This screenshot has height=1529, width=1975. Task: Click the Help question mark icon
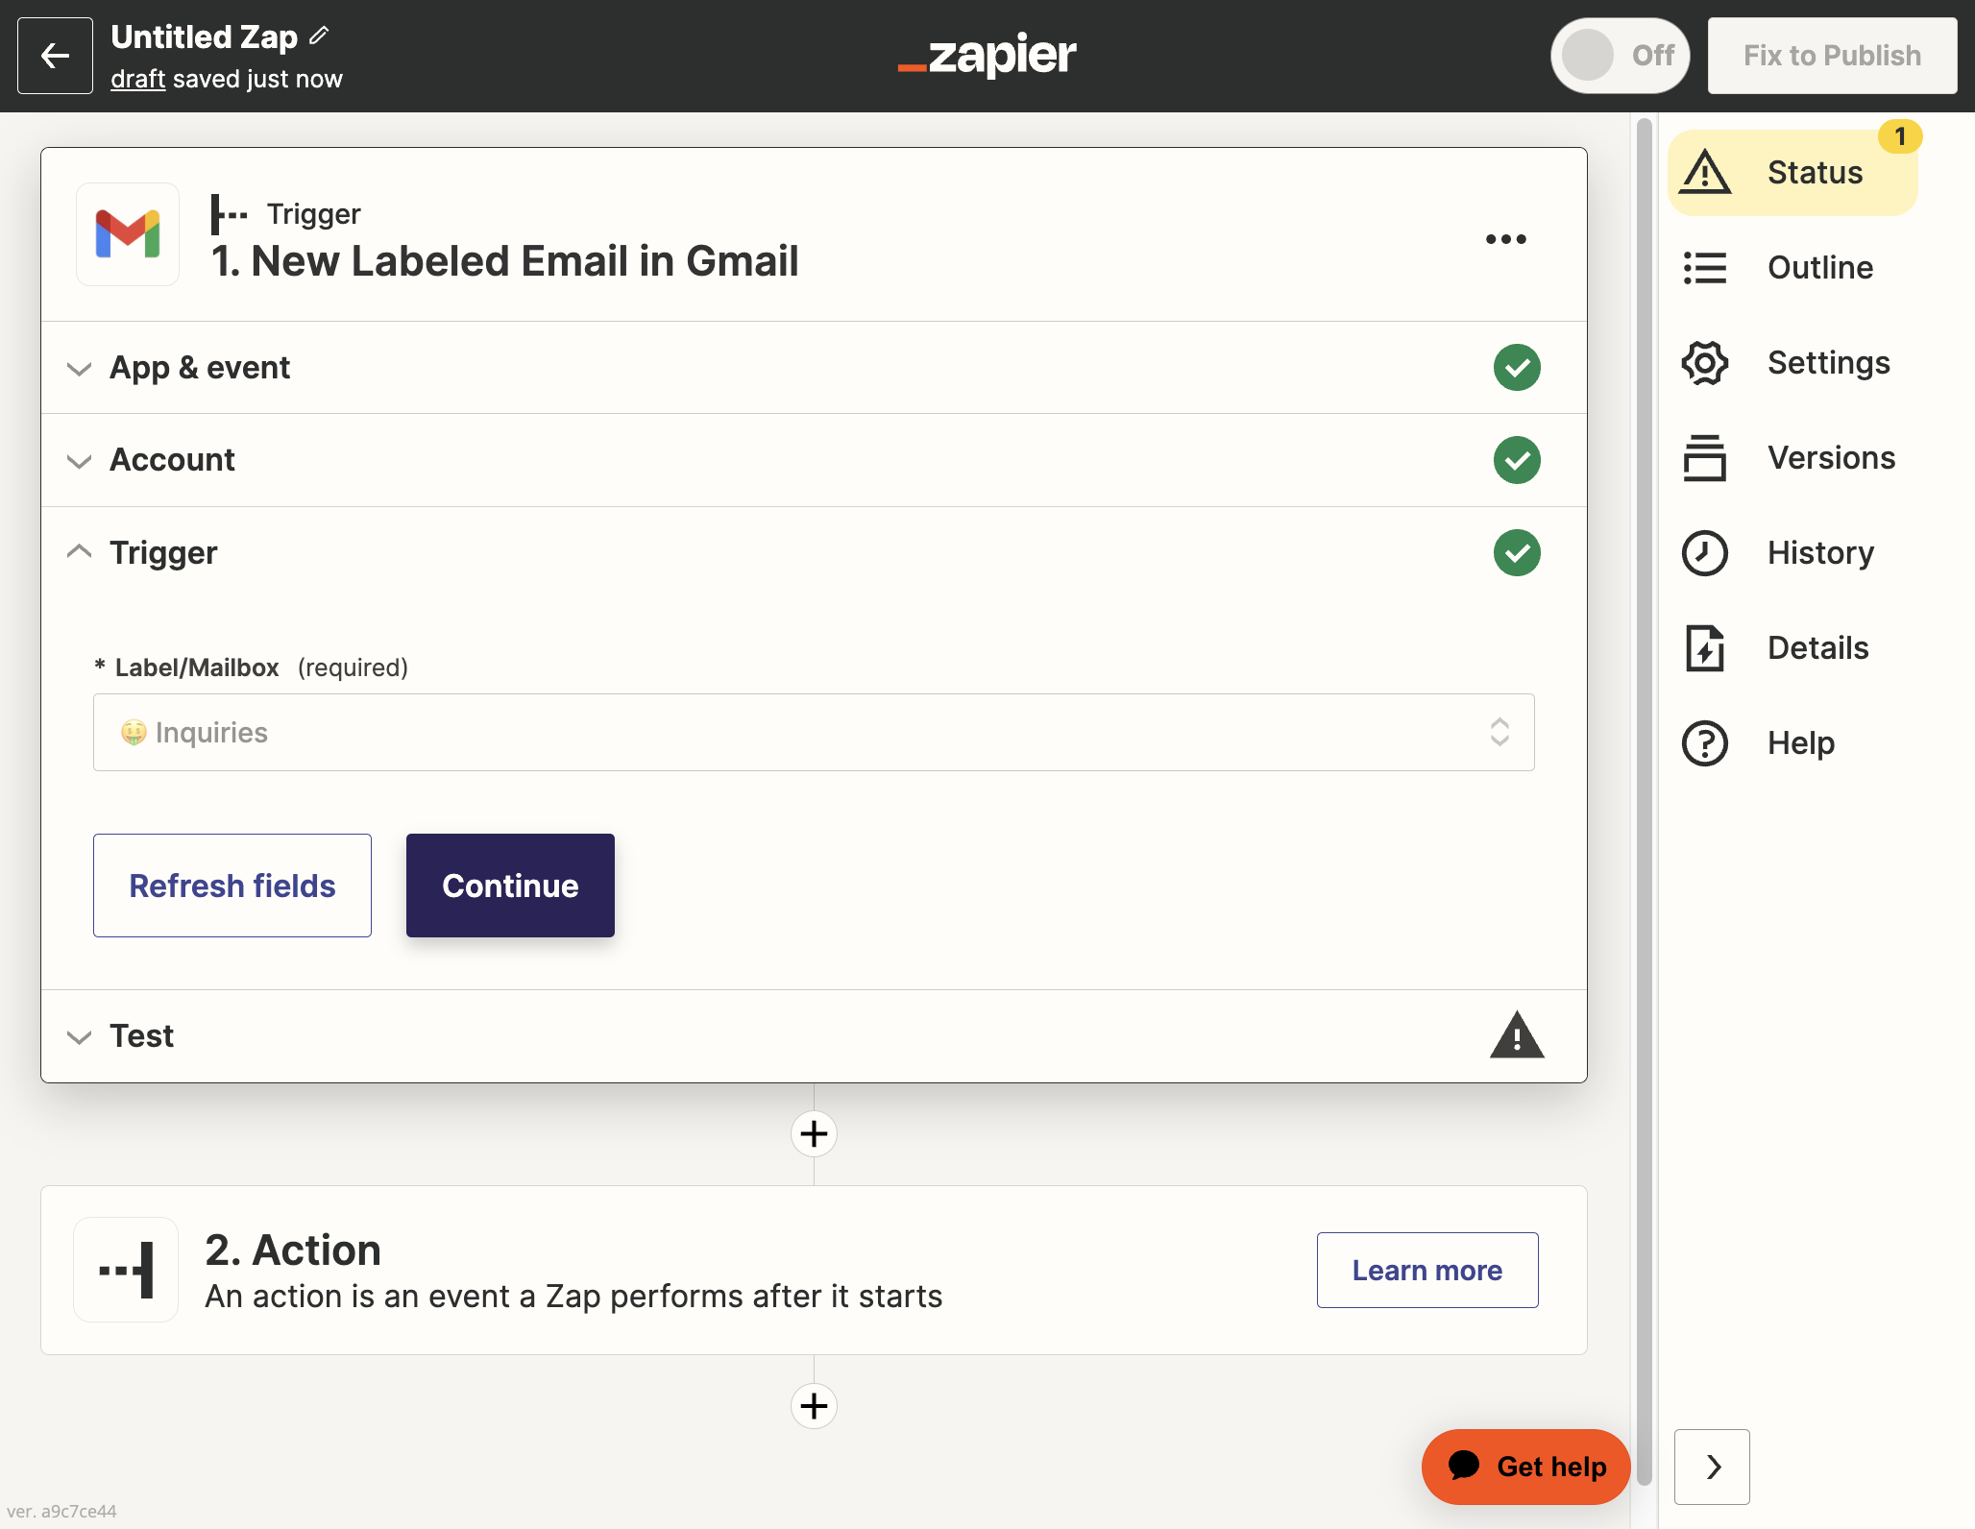pyautogui.click(x=1705, y=743)
